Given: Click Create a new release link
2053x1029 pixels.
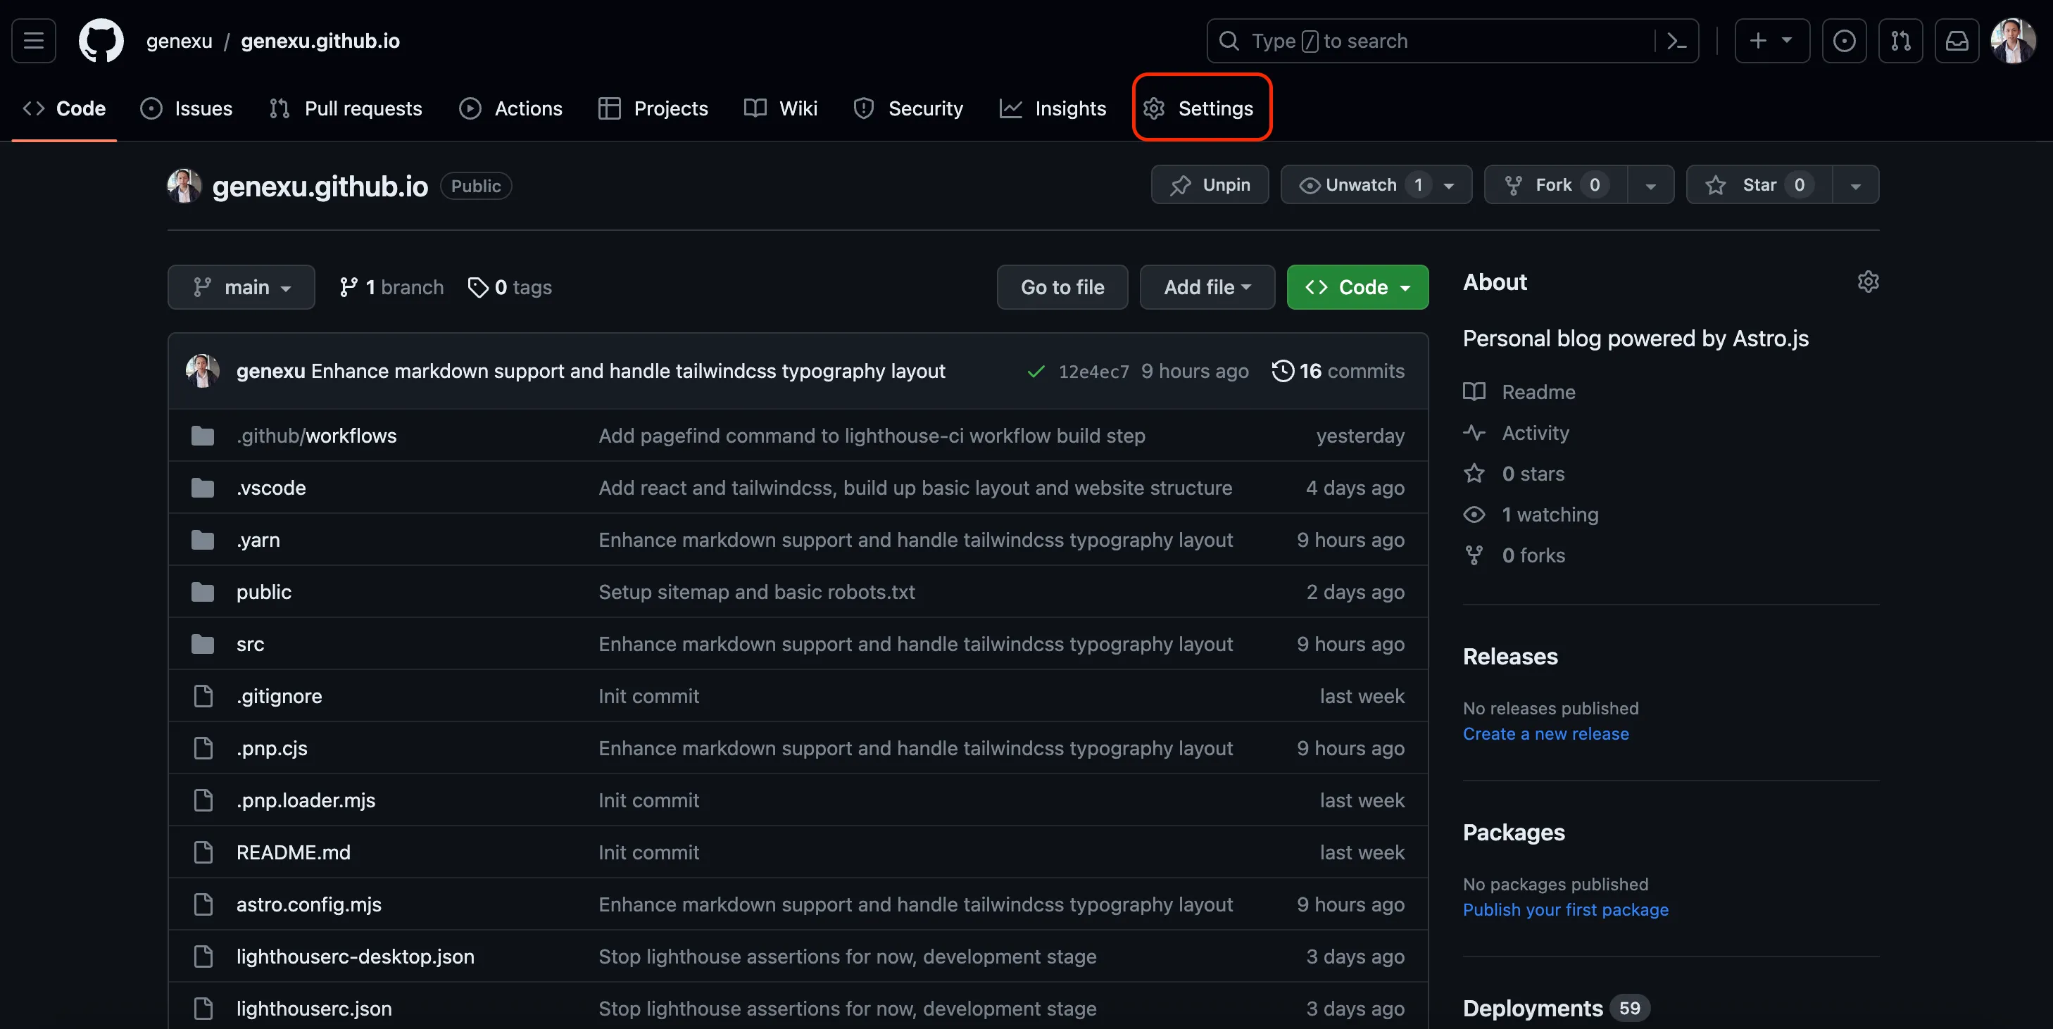Looking at the screenshot, I should pyautogui.click(x=1545, y=733).
